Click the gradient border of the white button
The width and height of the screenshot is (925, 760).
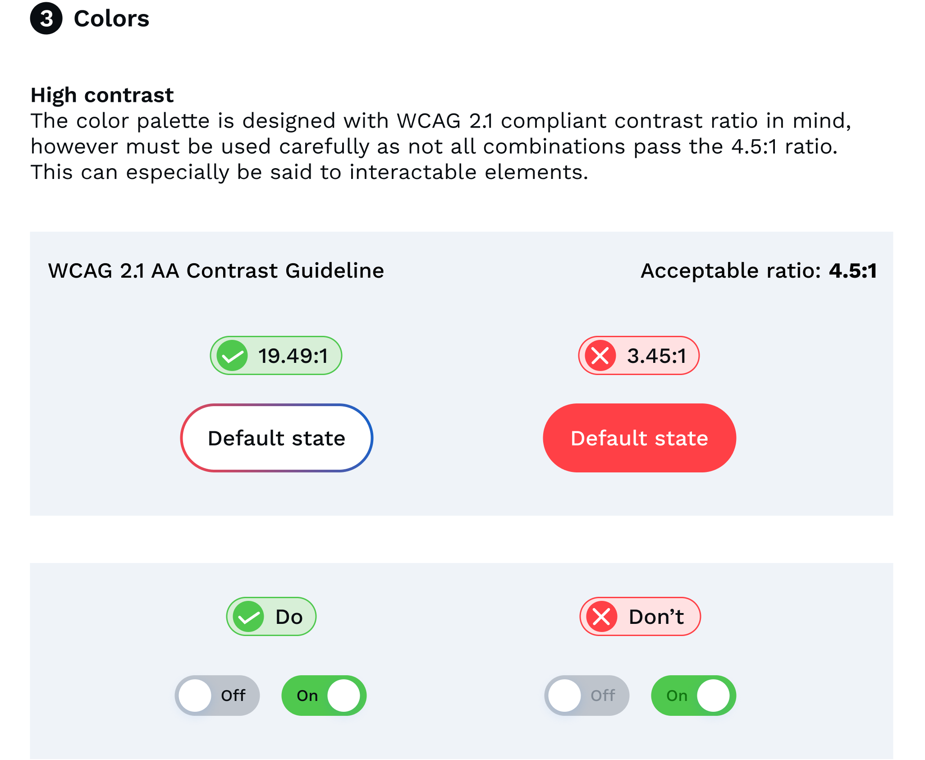coord(277,404)
